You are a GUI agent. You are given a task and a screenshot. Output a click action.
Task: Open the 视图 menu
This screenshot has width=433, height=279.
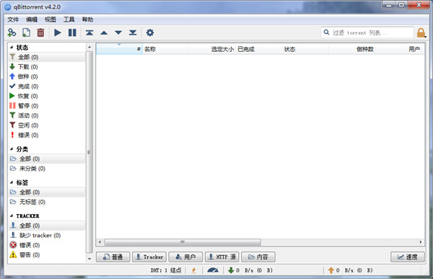[51, 19]
